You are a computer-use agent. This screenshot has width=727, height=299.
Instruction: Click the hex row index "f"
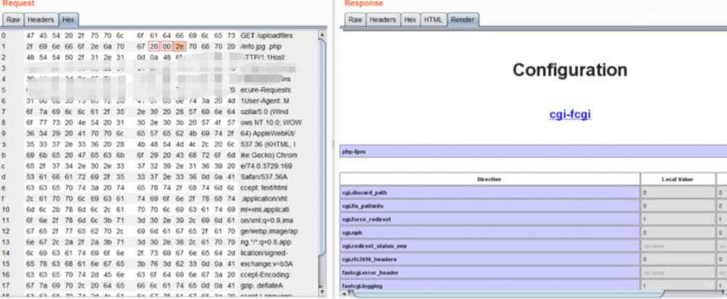click(3, 199)
